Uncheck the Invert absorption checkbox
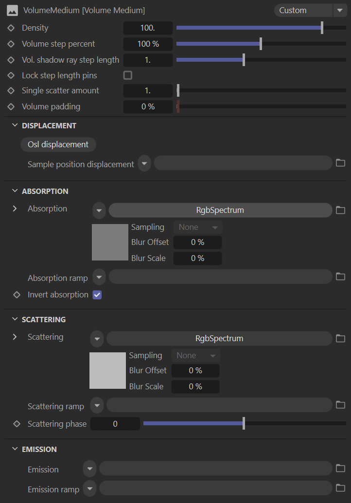 pos(97,295)
